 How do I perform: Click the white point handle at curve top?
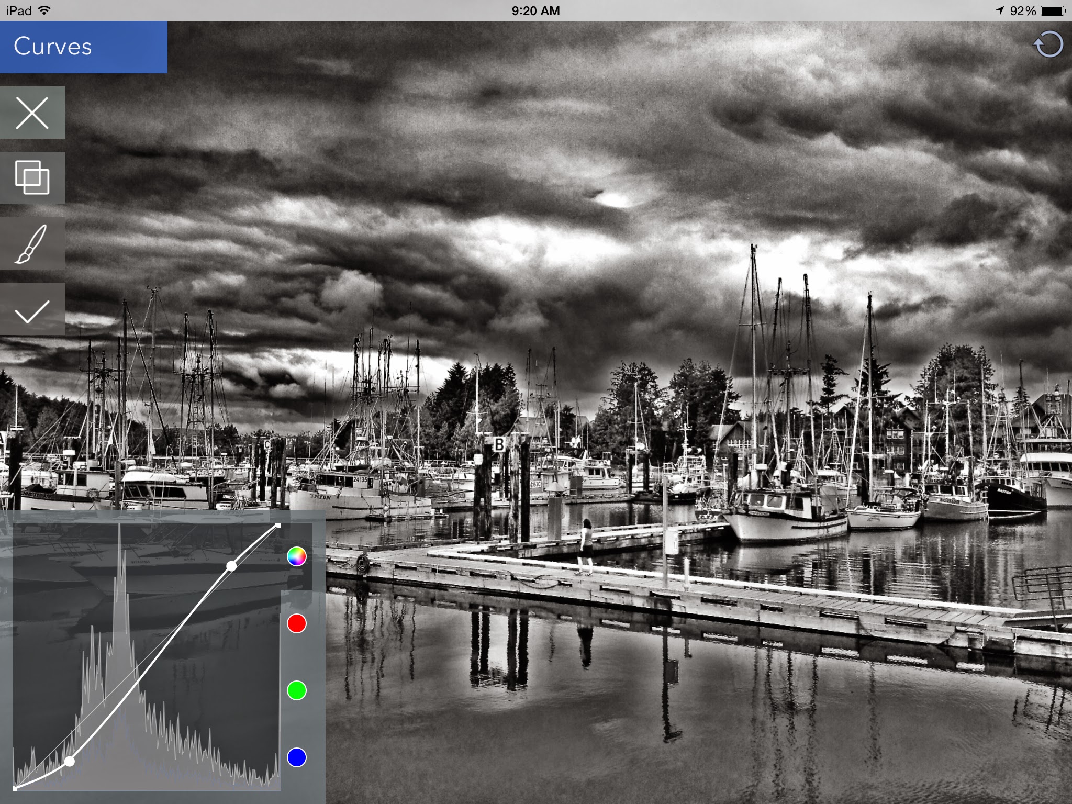point(278,525)
